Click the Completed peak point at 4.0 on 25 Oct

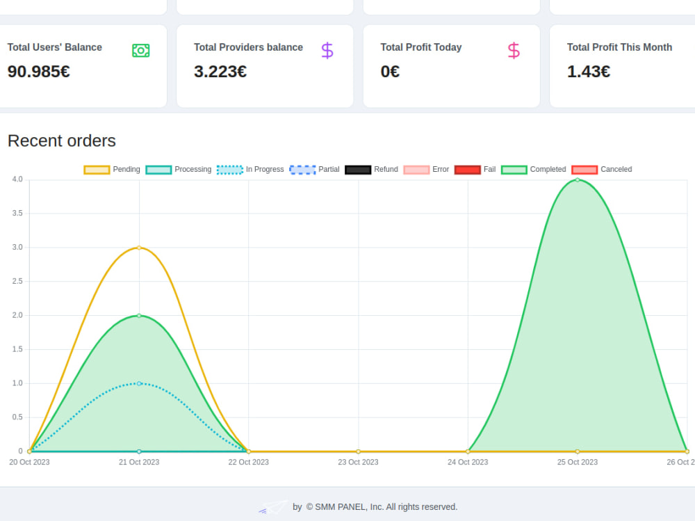(x=577, y=179)
